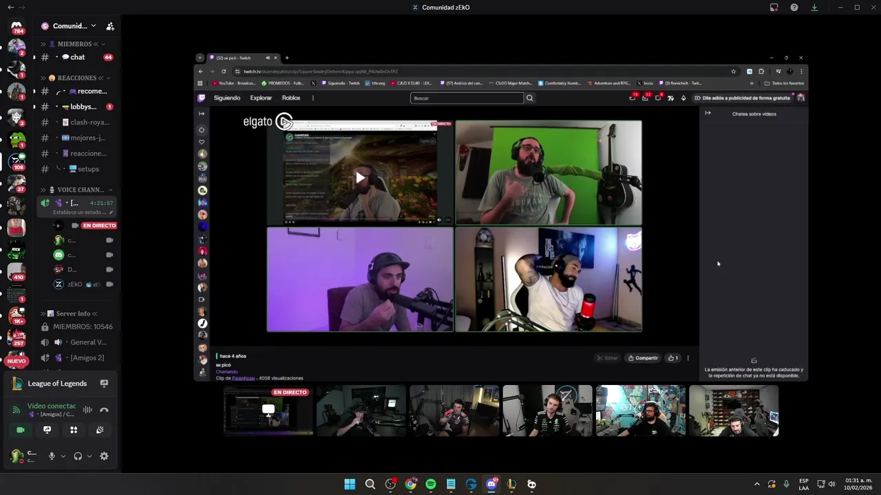
Task: Click the Discord download update arrow icon
Action: click(814, 8)
